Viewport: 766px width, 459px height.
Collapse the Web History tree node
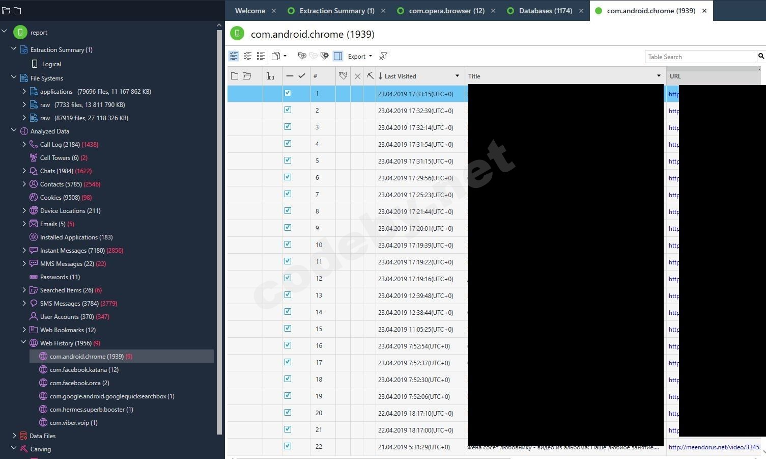[x=23, y=342]
